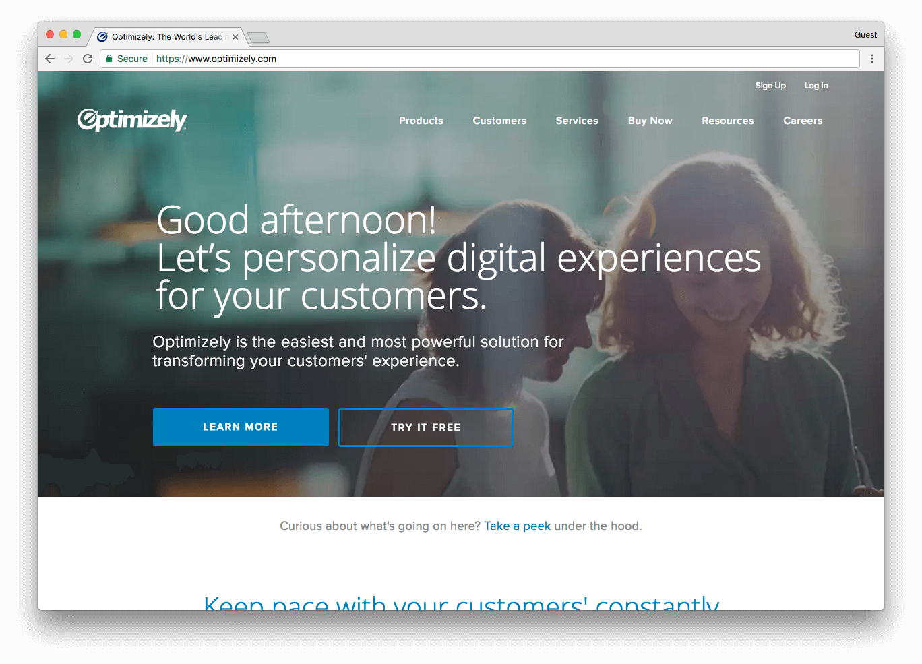This screenshot has width=922, height=664.
Task: Click the browser forward arrow
Action: point(69,59)
